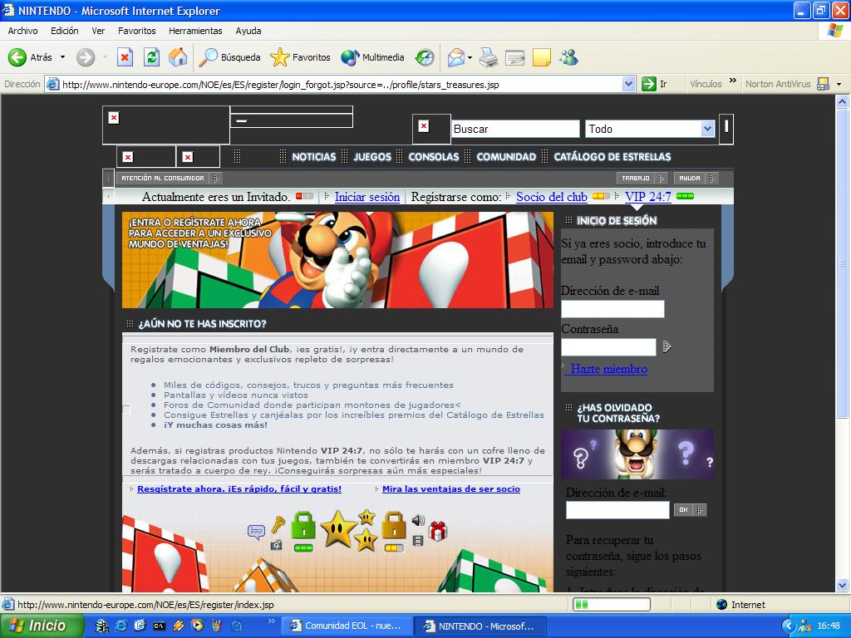Image resolution: width=851 pixels, height=638 pixels.
Task: Expand the Vínculos links chevron
Action: click(733, 81)
